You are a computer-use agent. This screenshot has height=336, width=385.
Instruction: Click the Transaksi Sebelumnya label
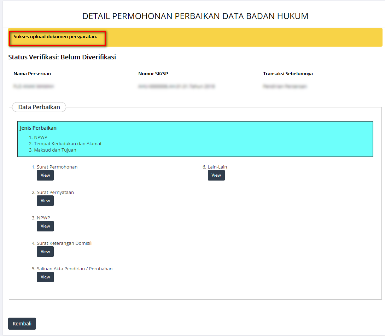pos(288,74)
